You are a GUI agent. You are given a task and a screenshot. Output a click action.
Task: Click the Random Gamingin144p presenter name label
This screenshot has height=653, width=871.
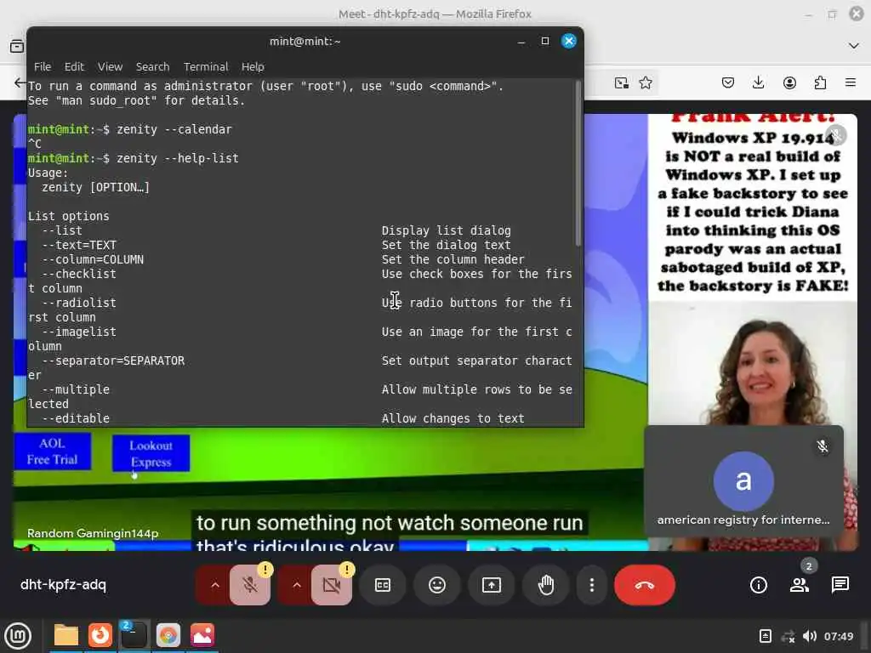tap(93, 534)
